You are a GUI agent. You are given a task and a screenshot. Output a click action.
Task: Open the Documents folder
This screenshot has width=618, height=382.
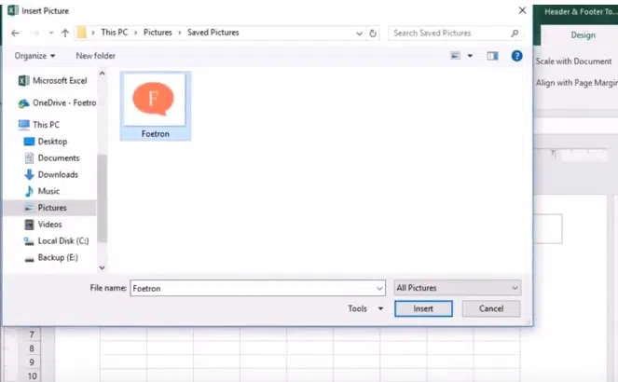(x=52, y=157)
